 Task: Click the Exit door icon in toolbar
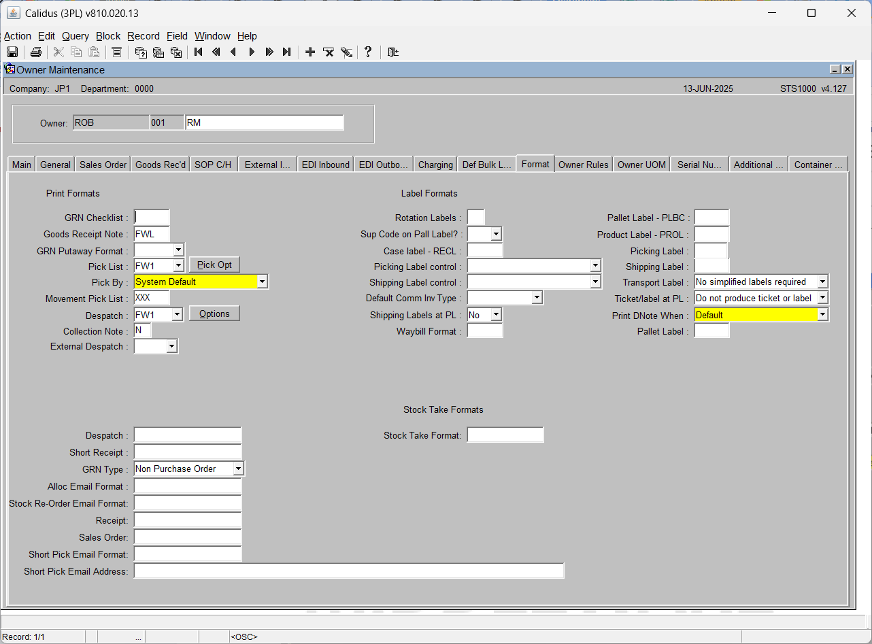[x=392, y=52]
